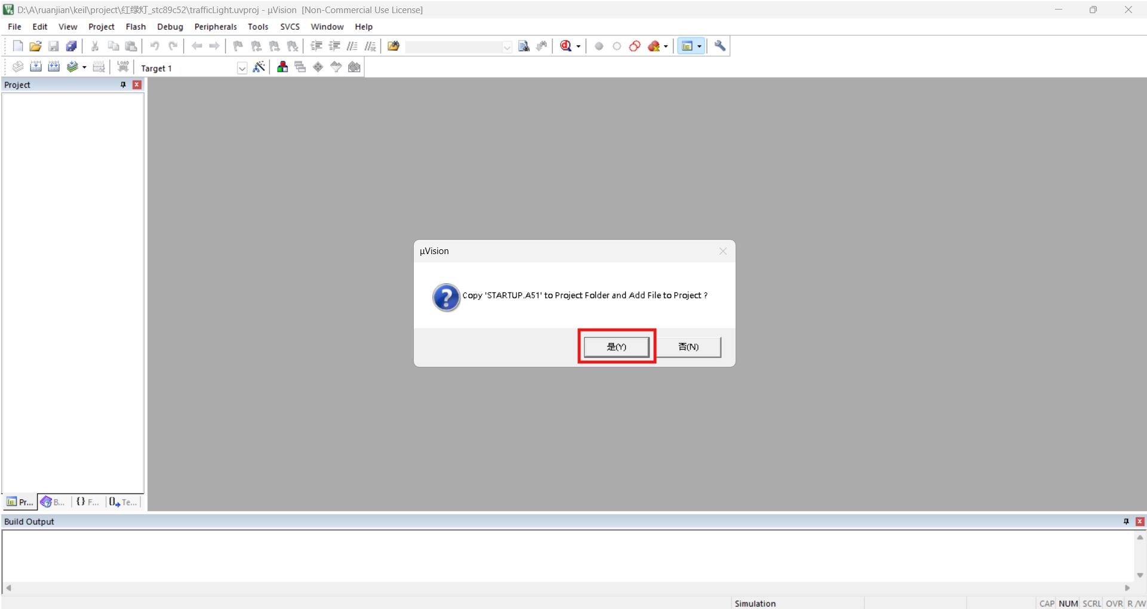This screenshot has width=1147, height=609.
Task: Click in the find text input field
Action: 453,47
